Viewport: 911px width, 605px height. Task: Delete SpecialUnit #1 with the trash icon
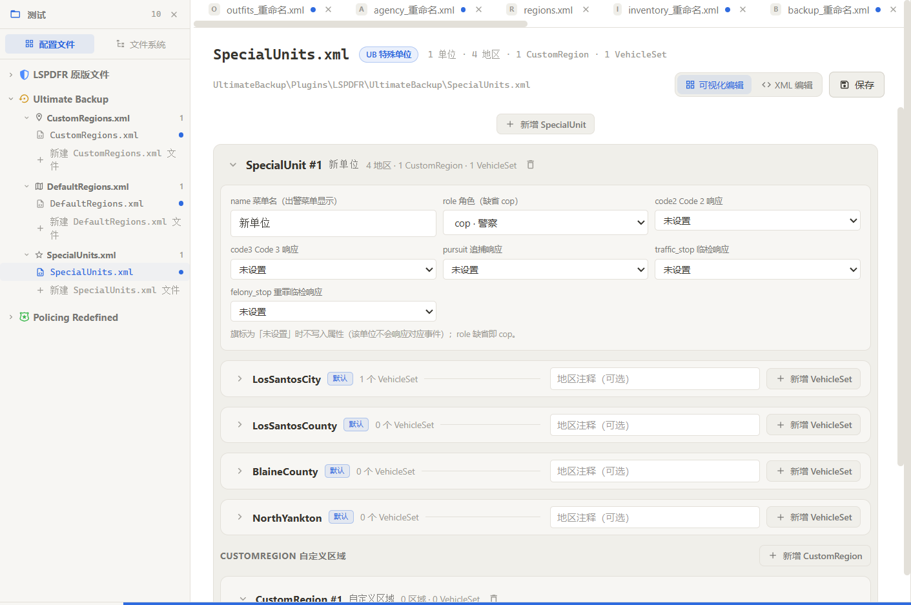pyautogui.click(x=531, y=165)
